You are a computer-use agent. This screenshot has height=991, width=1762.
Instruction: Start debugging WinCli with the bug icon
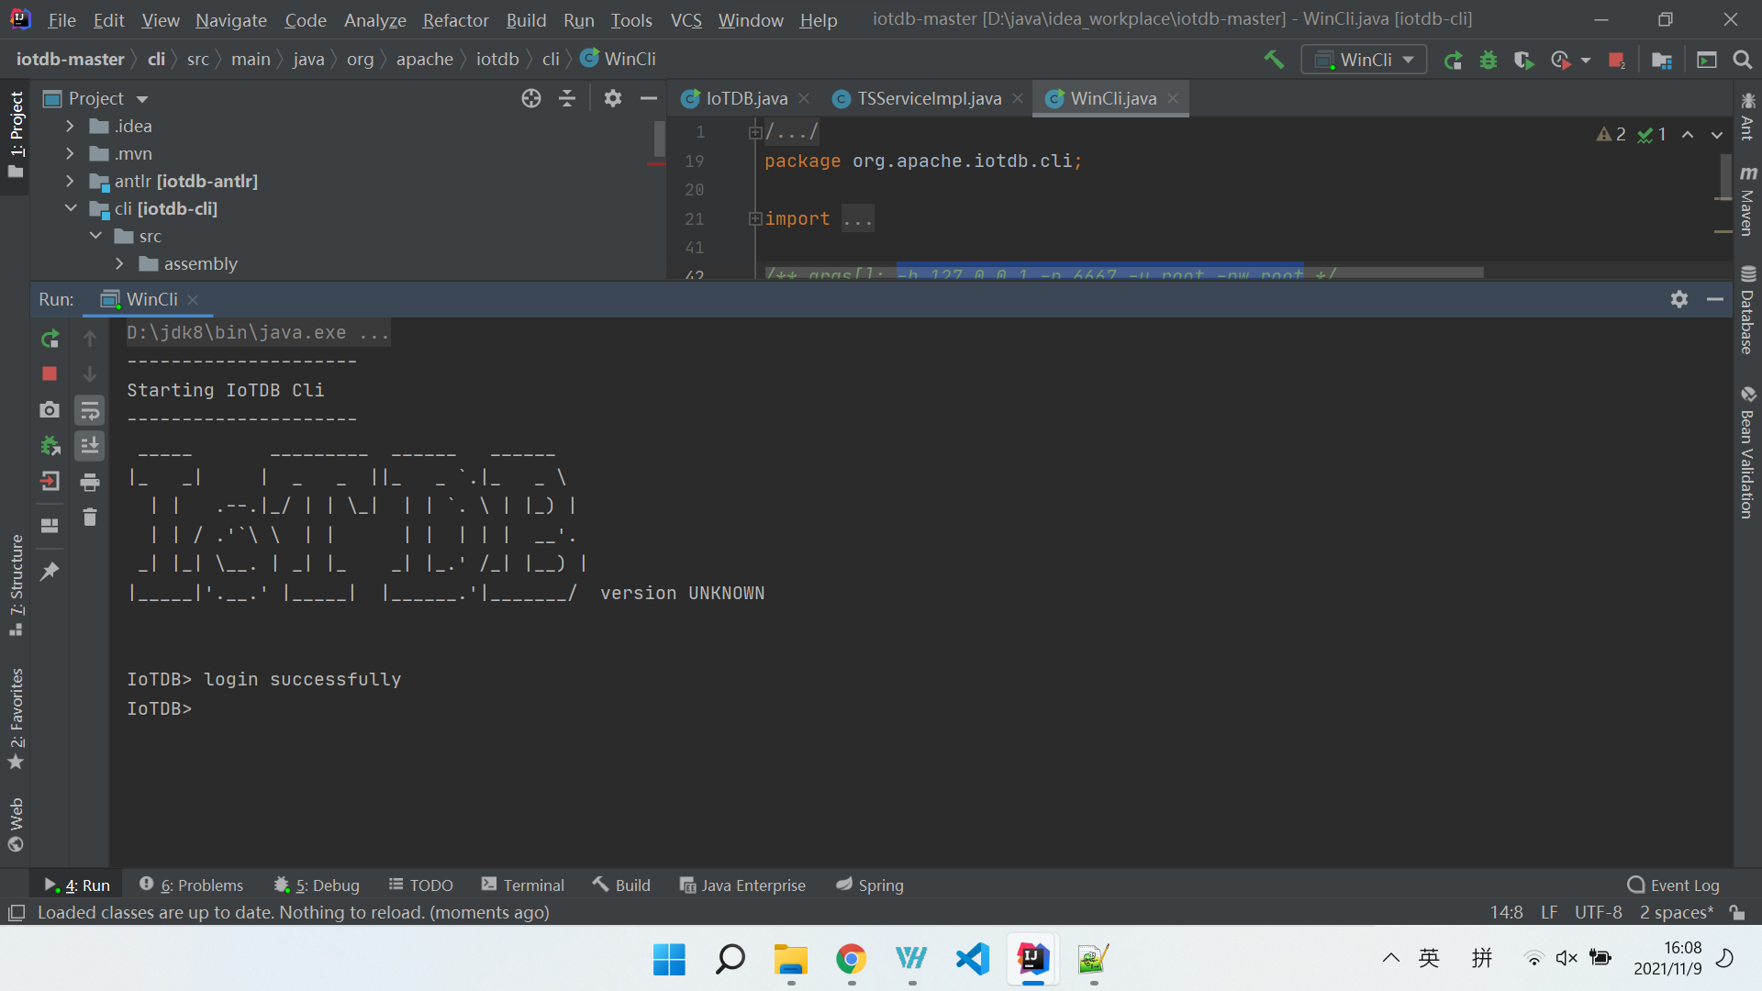[x=1489, y=59]
